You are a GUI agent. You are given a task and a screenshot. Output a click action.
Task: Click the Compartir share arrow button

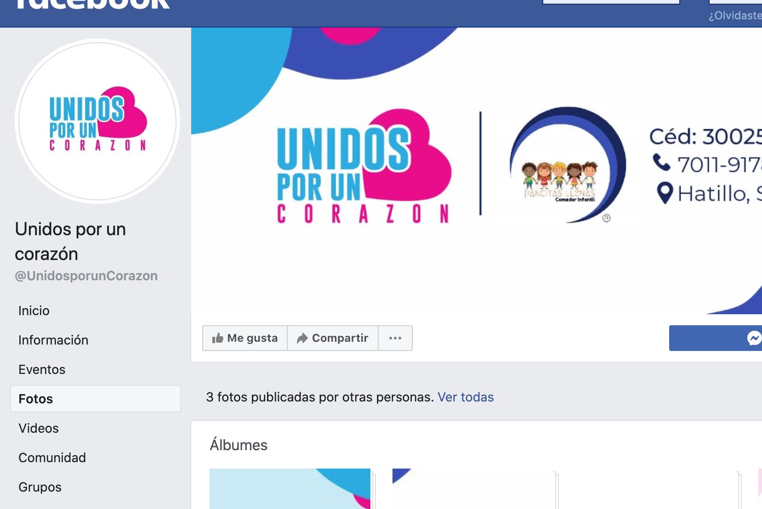tap(333, 338)
